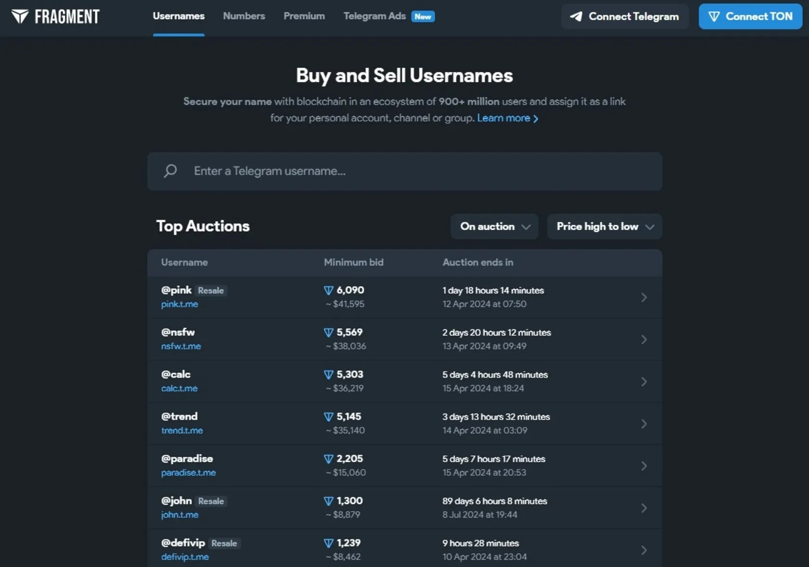The image size is (809, 567).
Task: Open @trend auction via its row arrow
Action: click(644, 424)
